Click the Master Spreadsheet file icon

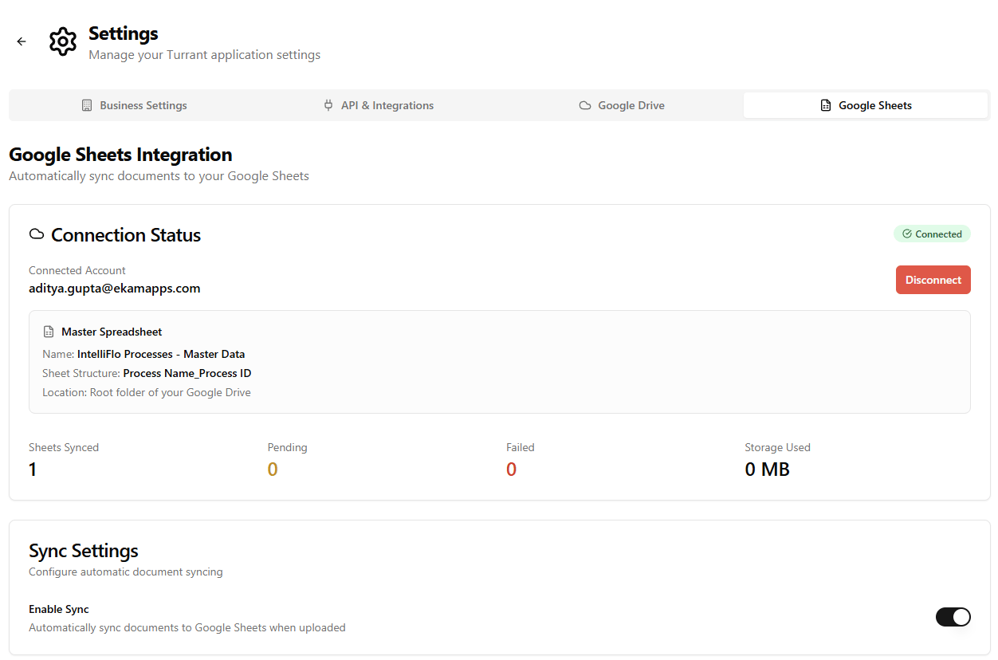pyautogui.click(x=49, y=332)
